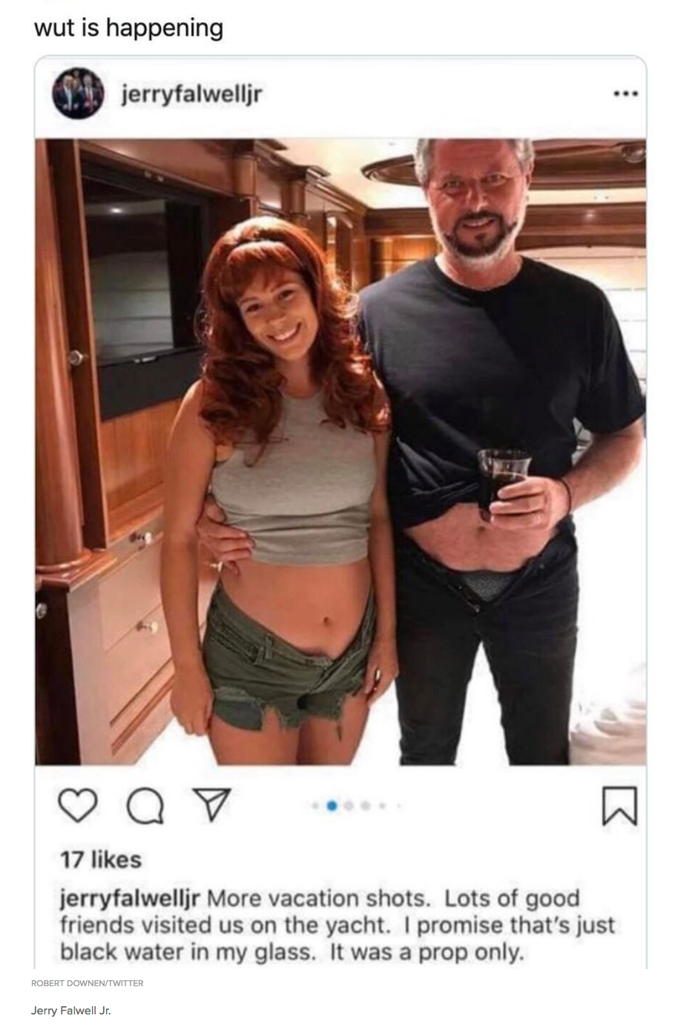Open comments via the speech bubble icon
675x1027 pixels.
pos(145,806)
